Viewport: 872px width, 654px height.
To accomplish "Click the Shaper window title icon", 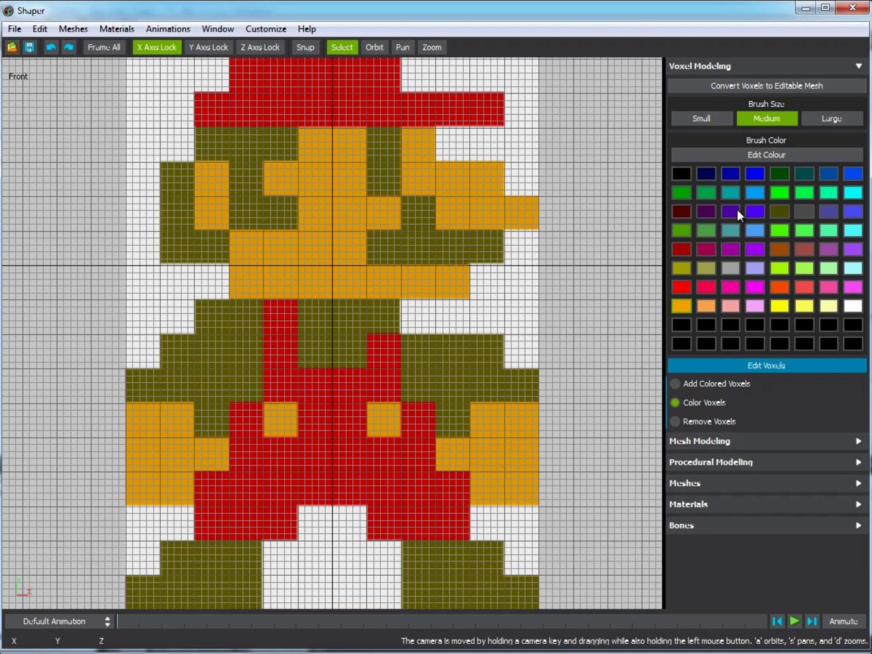I will (x=8, y=10).
